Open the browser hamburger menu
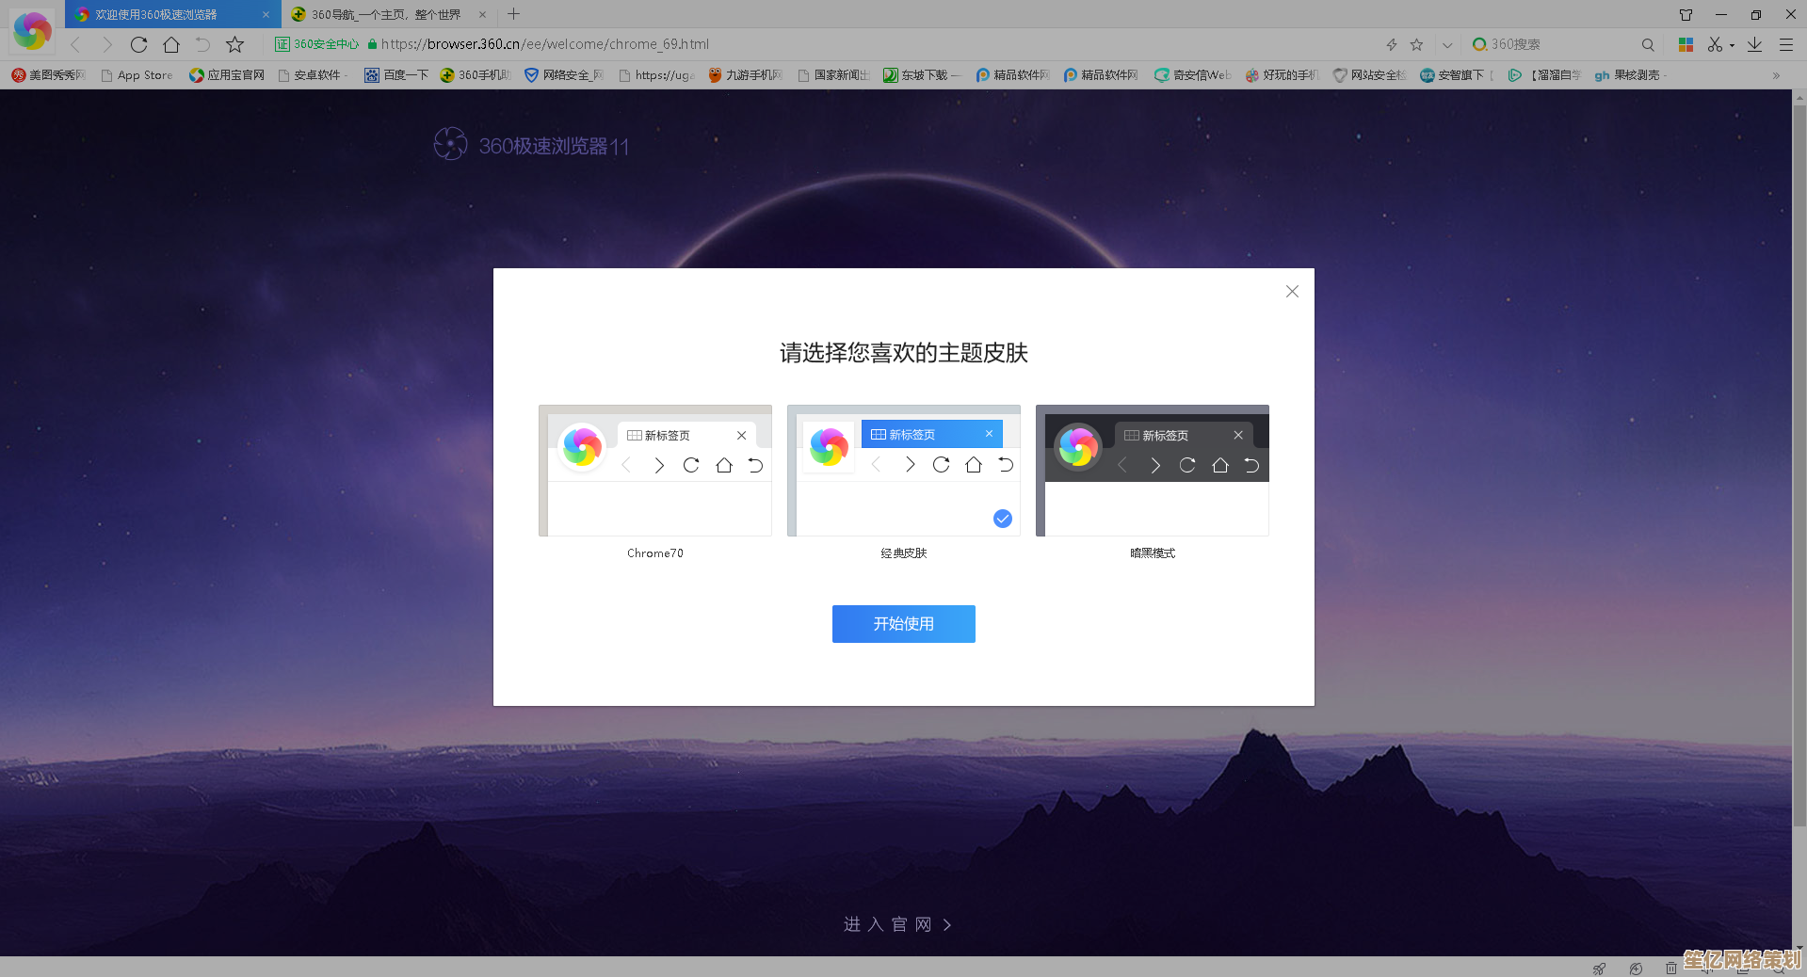The image size is (1807, 977). [1786, 44]
